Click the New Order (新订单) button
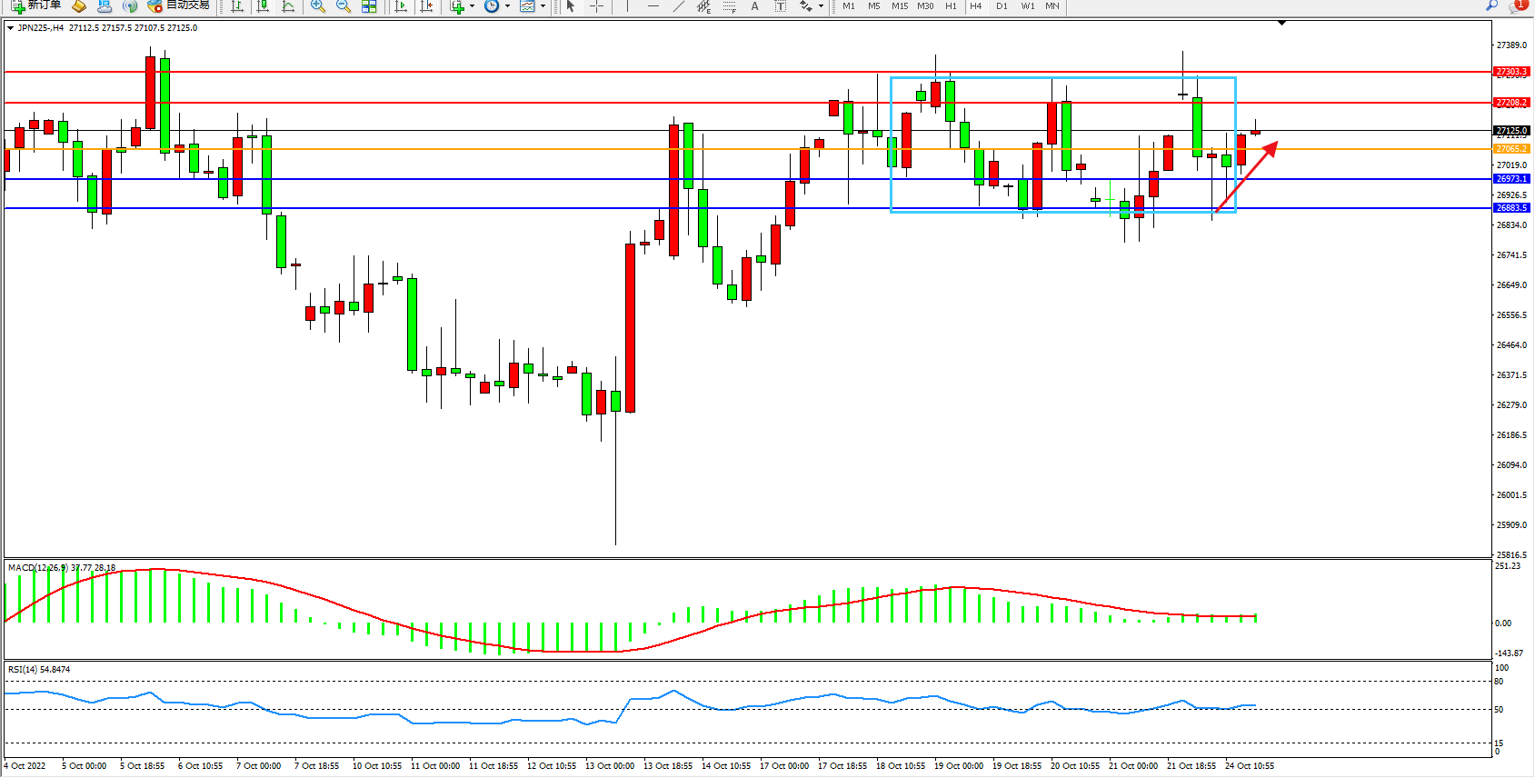The height and width of the screenshot is (778, 1535). [x=36, y=5]
